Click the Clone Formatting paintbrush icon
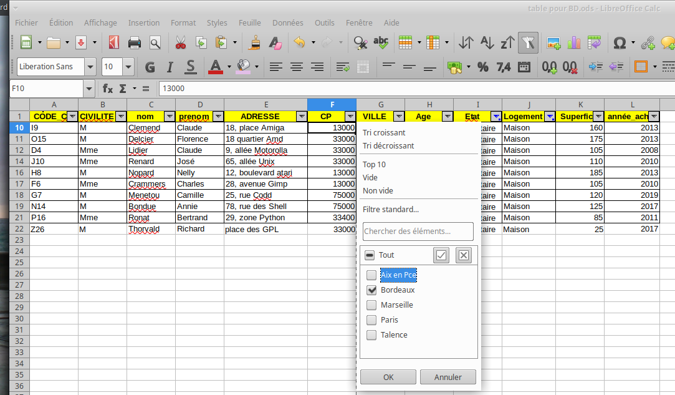 (x=254, y=42)
